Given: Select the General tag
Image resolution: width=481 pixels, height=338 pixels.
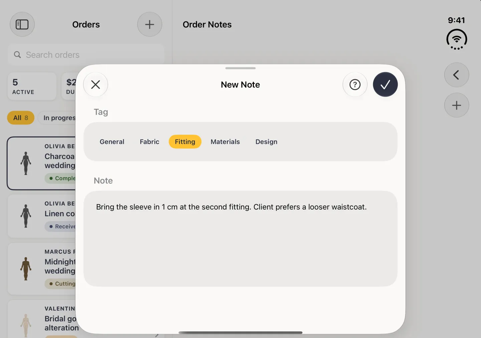Looking at the screenshot, I should coord(112,141).
